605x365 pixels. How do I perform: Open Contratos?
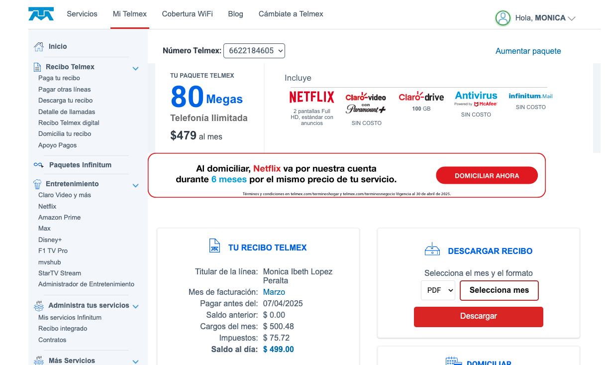52,340
